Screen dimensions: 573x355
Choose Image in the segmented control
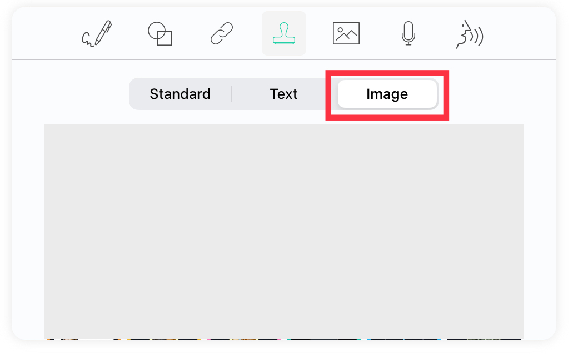coord(387,94)
